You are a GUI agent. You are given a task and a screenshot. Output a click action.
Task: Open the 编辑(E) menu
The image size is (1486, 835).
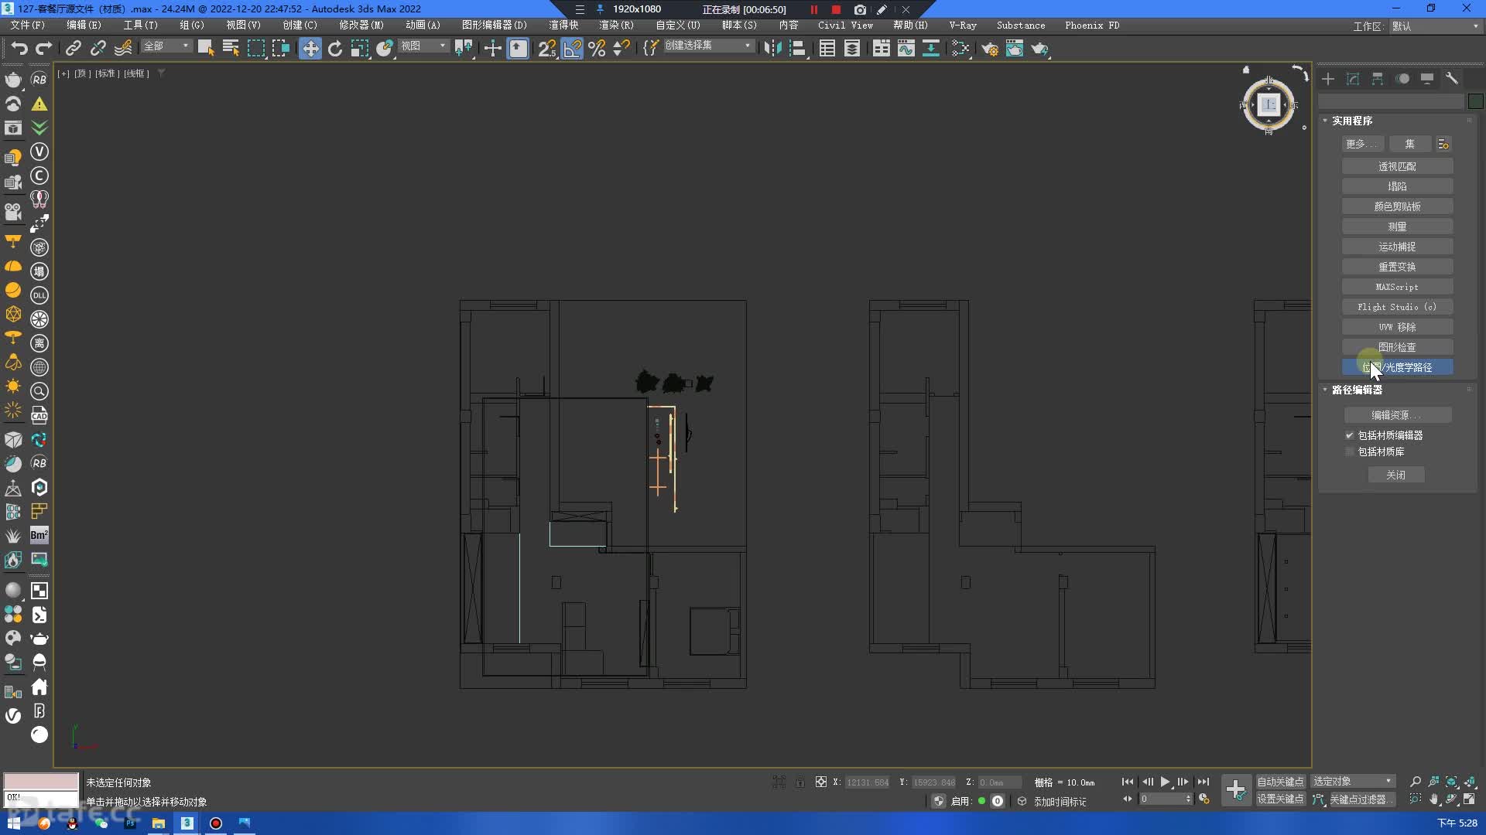(84, 26)
